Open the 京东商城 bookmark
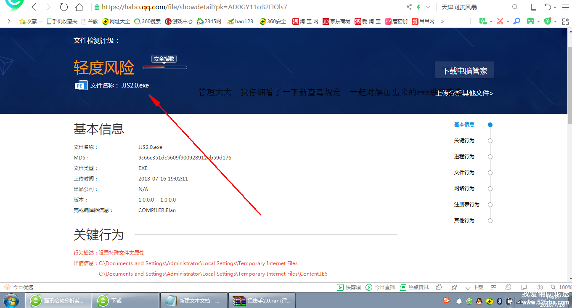572x308 pixels. tap(336, 21)
